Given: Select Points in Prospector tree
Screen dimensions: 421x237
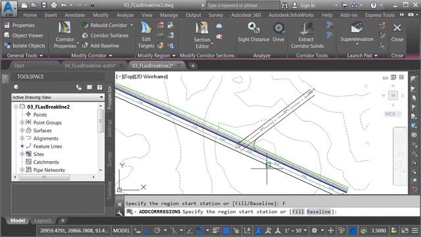Looking at the screenshot, I should [x=40, y=115].
